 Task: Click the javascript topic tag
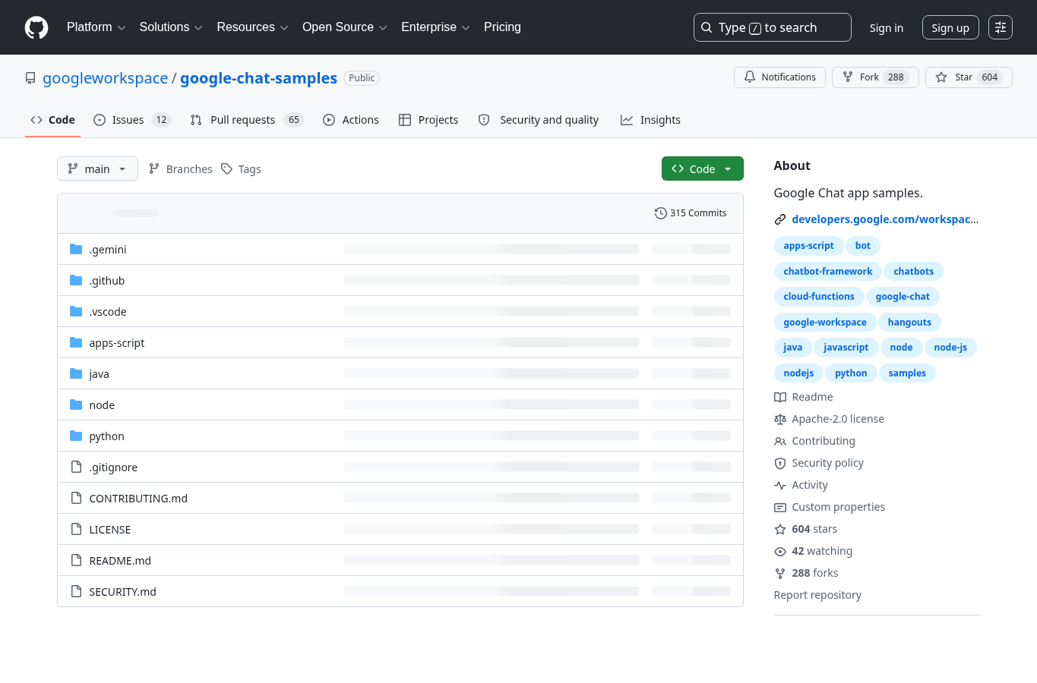tap(846, 348)
